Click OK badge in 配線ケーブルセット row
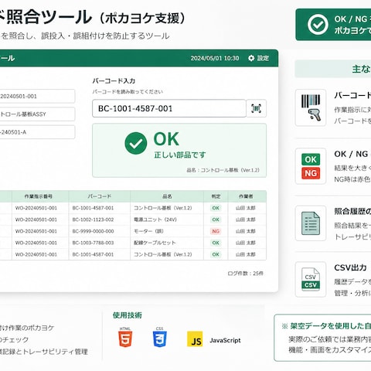This screenshot has width=371, height=371. tap(216, 243)
